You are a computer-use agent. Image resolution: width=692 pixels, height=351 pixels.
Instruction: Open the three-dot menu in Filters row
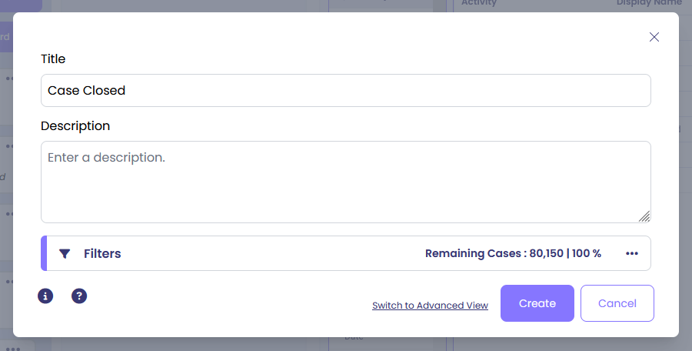(x=632, y=253)
